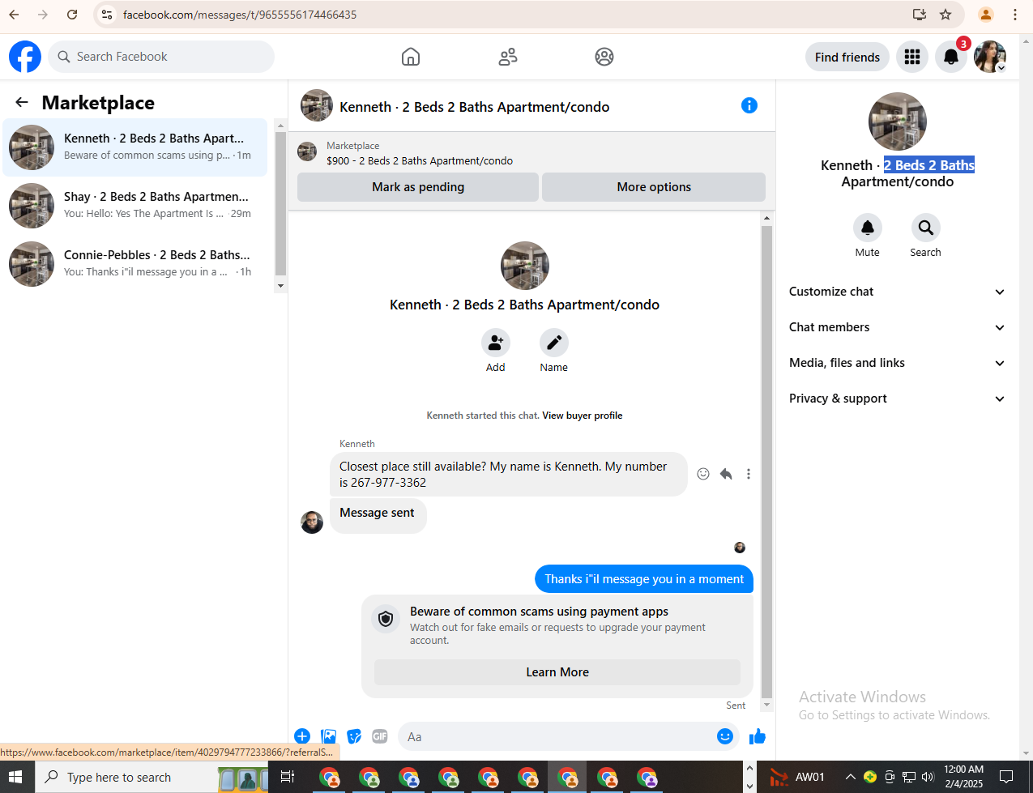1033x793 pixels.
Task: Expand Chat members section
Action: tap(897, 327)
